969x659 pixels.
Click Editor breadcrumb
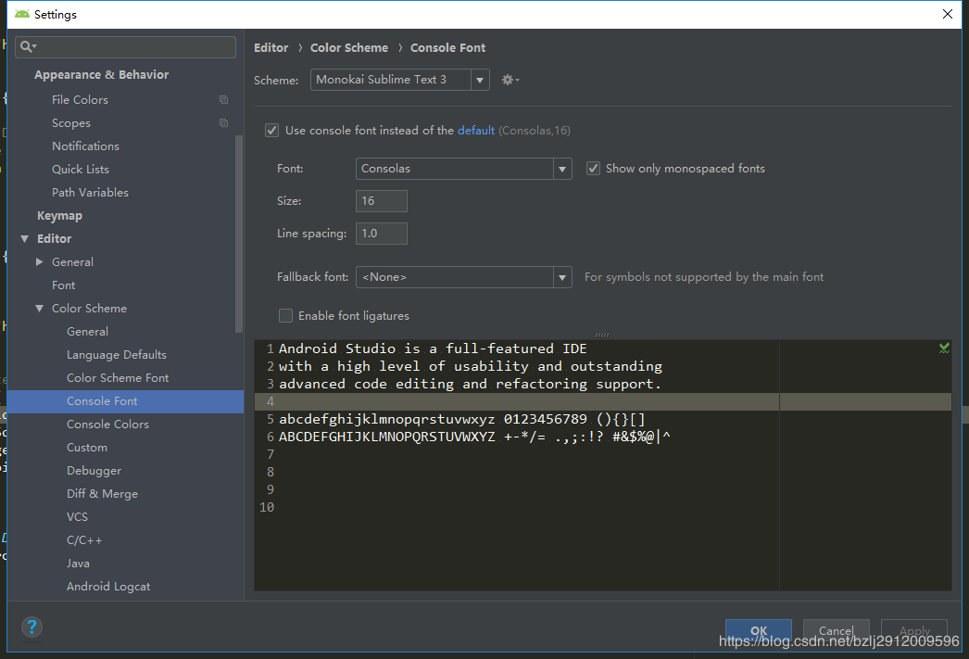tap(271, 47)
